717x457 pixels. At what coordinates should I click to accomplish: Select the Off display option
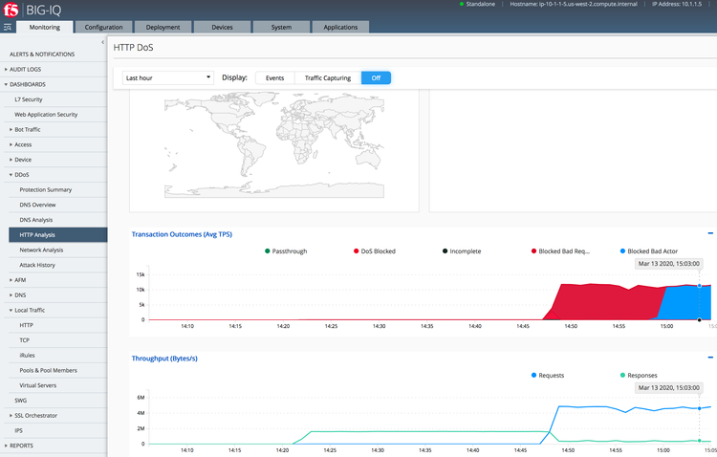coord(376,77)
